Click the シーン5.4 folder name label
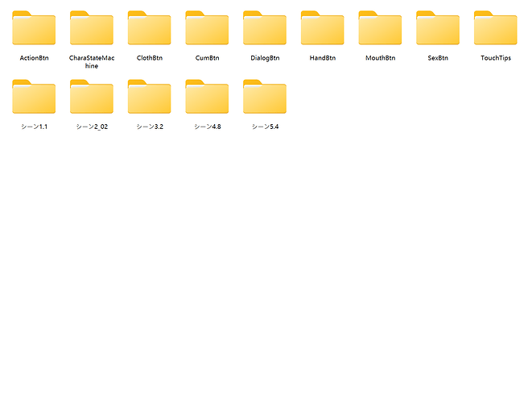This screenshot has width=528, height=403. (265, 127)
